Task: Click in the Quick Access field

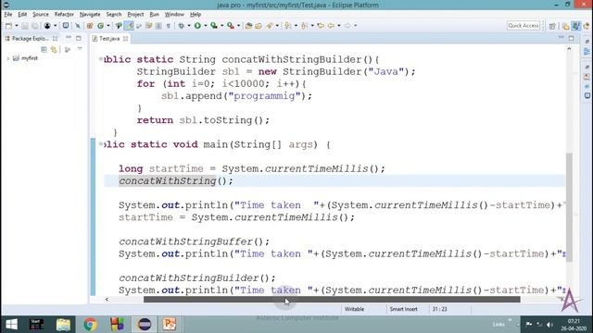Action: click(x=524, y=26)
